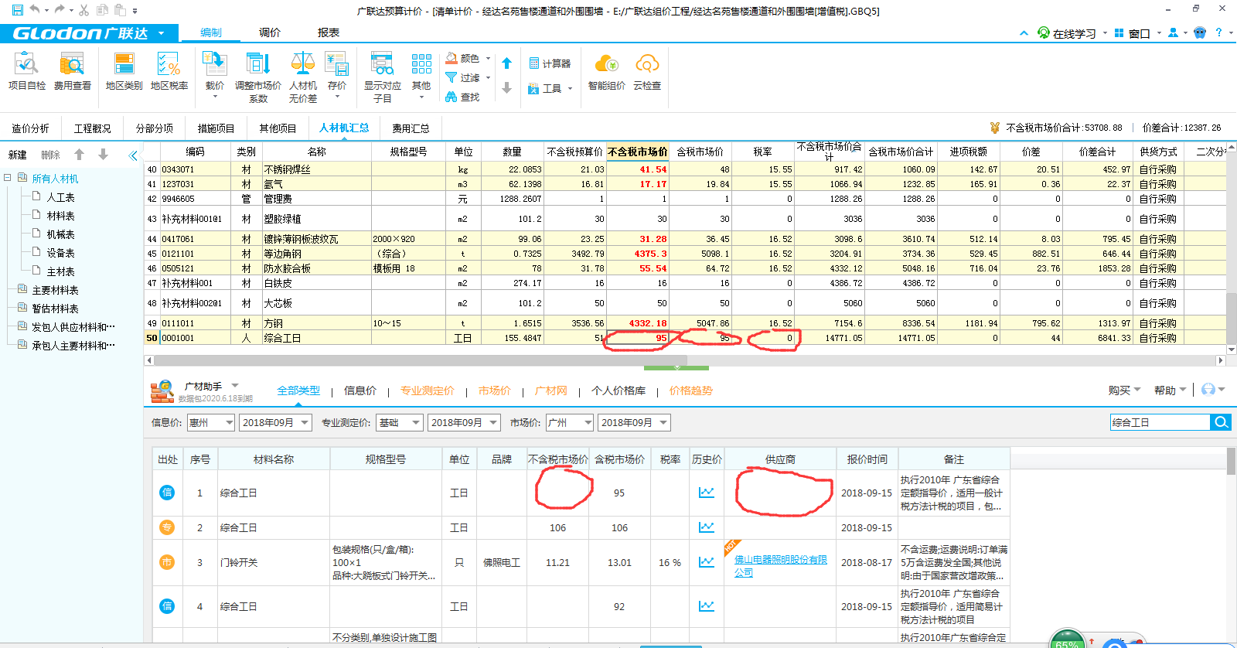Switch to the 调价 ribbon tab
This screenshot has width=1237, height=648.
tap(270, 32)
